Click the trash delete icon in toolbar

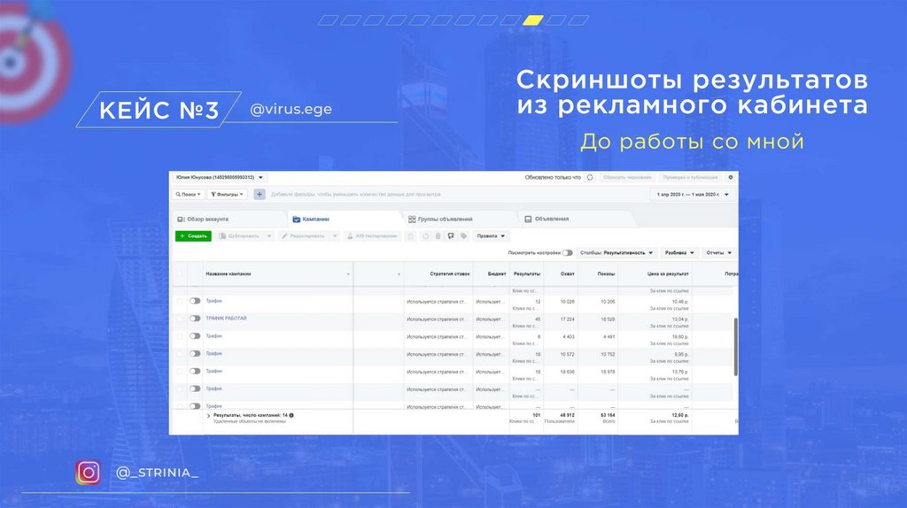438,235
